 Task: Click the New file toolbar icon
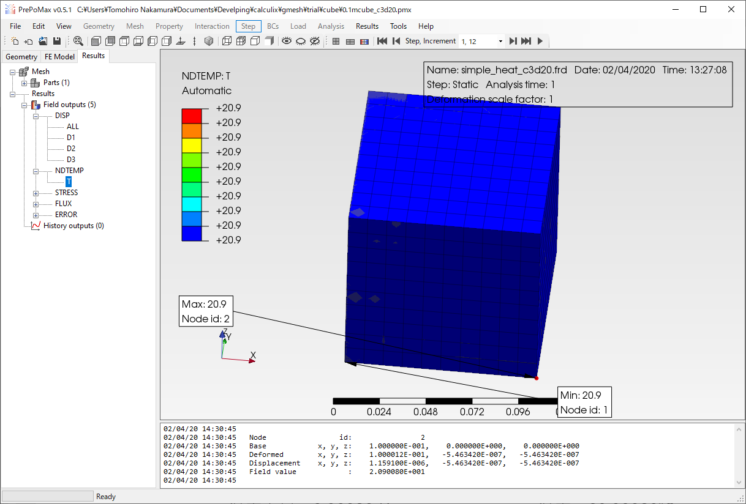(x=15, y=41)
